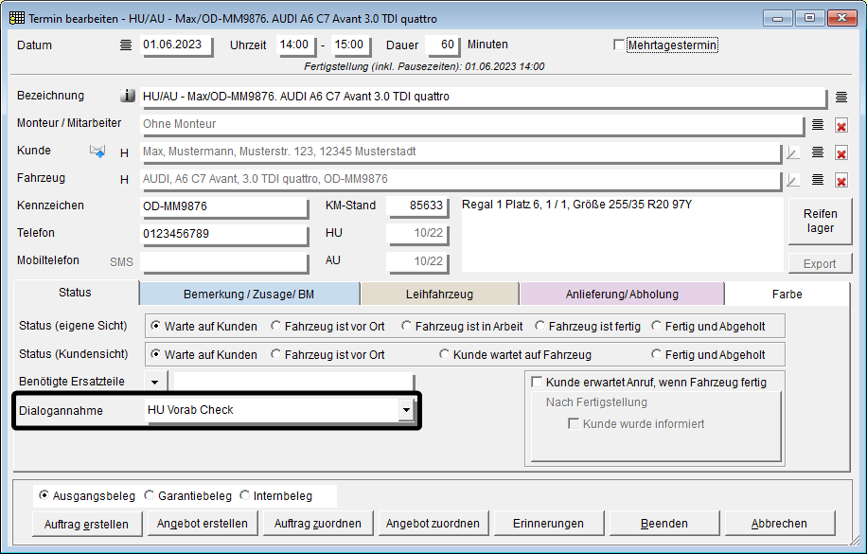Open the Monteur selection list icon

[817, 125]
